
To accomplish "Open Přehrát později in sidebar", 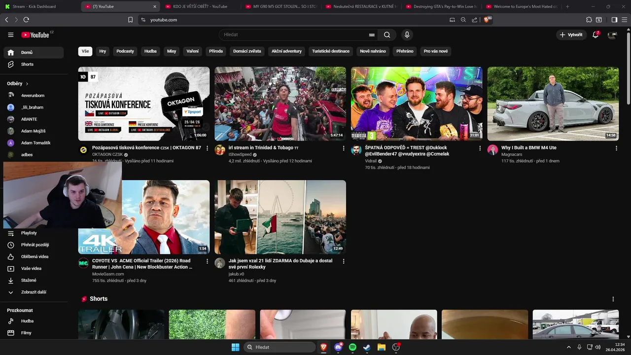I will (x=34, y=245).
